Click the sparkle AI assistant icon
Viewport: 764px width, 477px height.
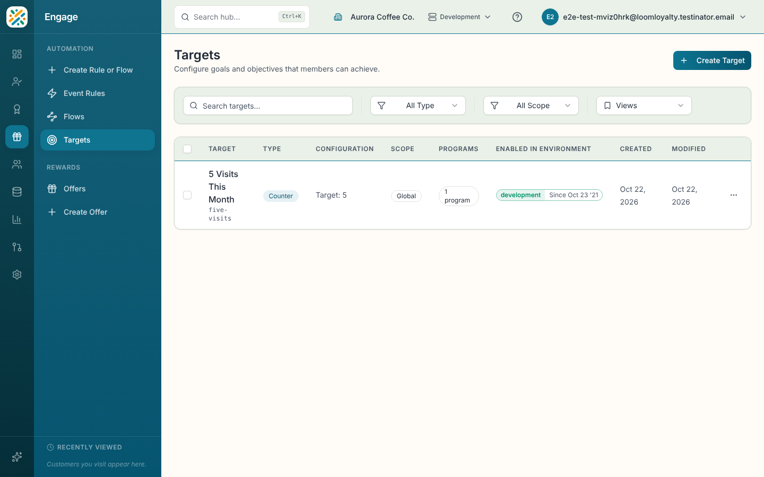[17, 457]
